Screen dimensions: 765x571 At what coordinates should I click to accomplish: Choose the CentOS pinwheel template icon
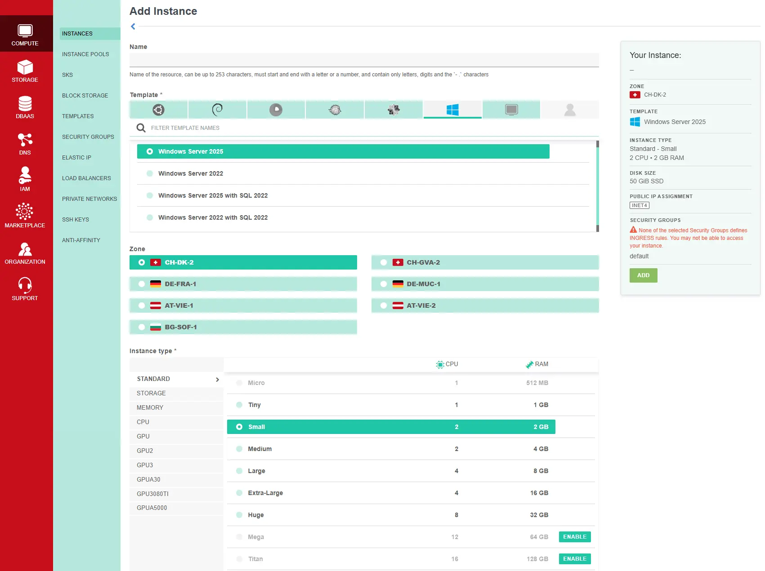[394, 110]
